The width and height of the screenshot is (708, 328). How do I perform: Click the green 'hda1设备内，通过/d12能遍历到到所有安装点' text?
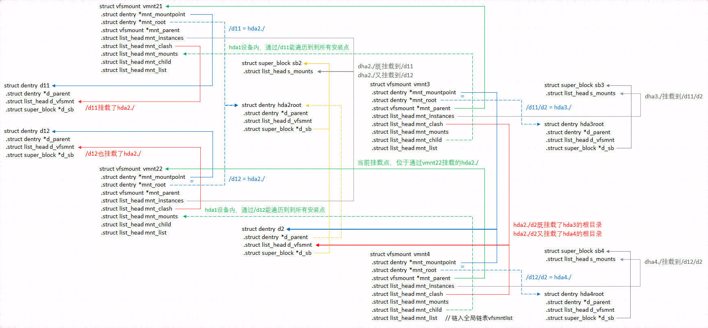(265, 210)
